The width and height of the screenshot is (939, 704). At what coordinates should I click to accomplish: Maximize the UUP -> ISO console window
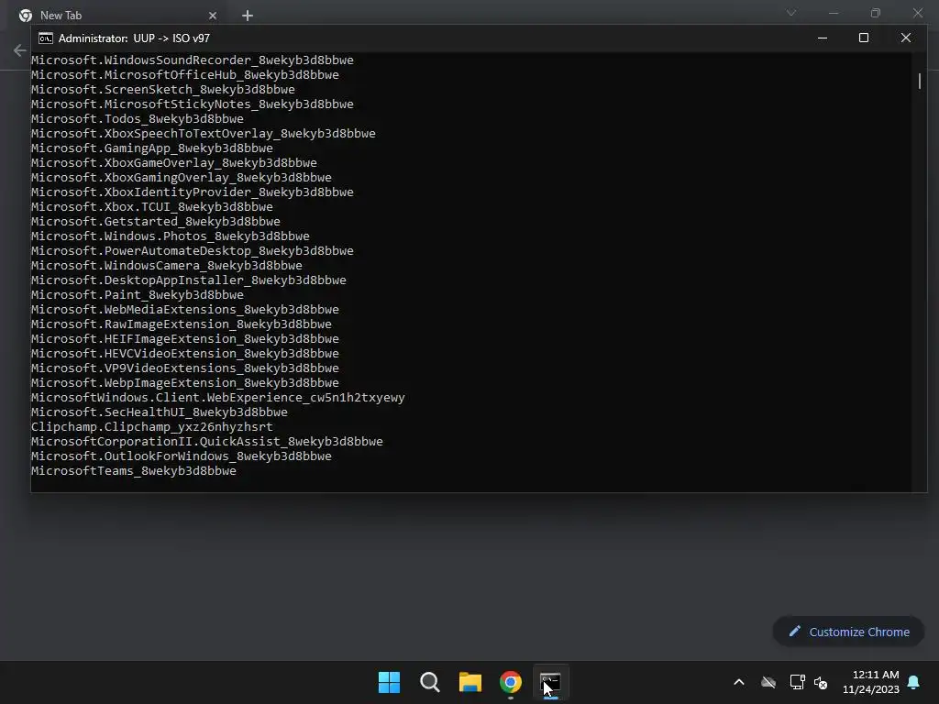[x=864, y=38]
